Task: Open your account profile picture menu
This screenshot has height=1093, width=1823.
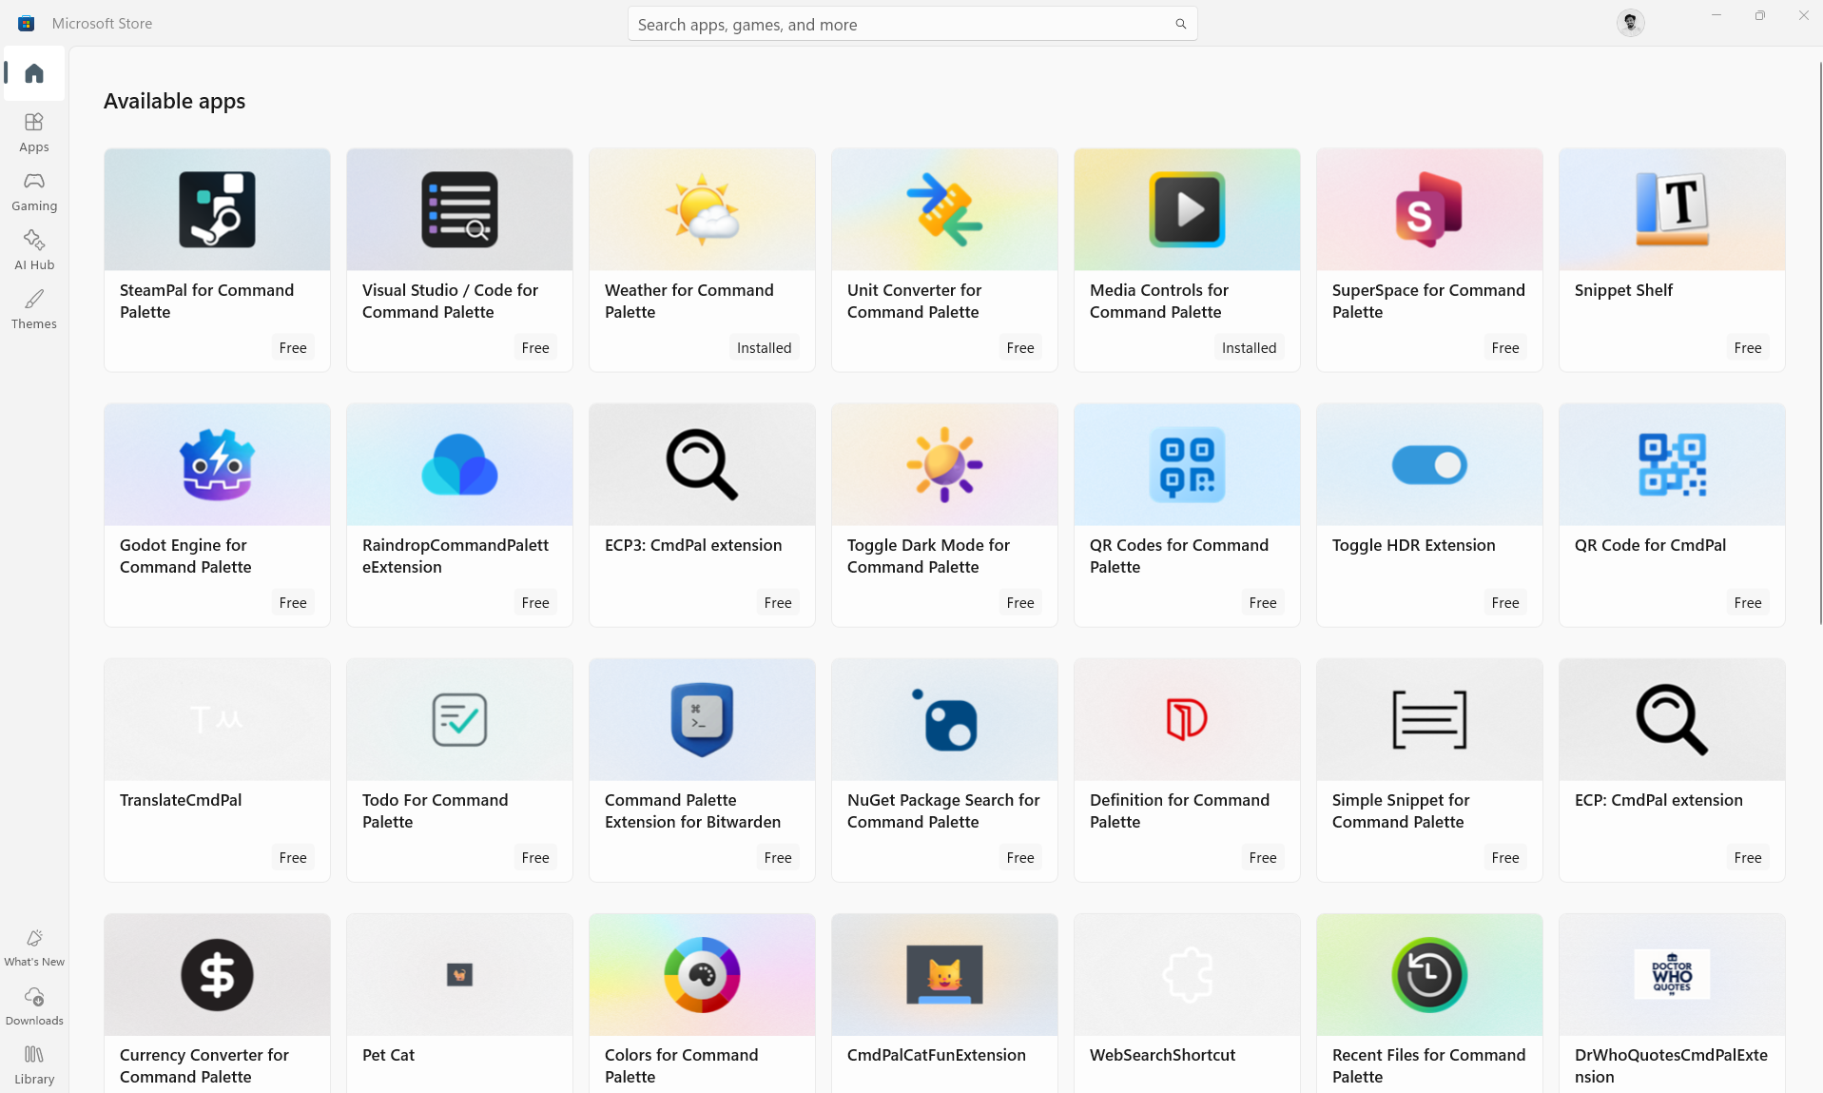Action: 1630,22
